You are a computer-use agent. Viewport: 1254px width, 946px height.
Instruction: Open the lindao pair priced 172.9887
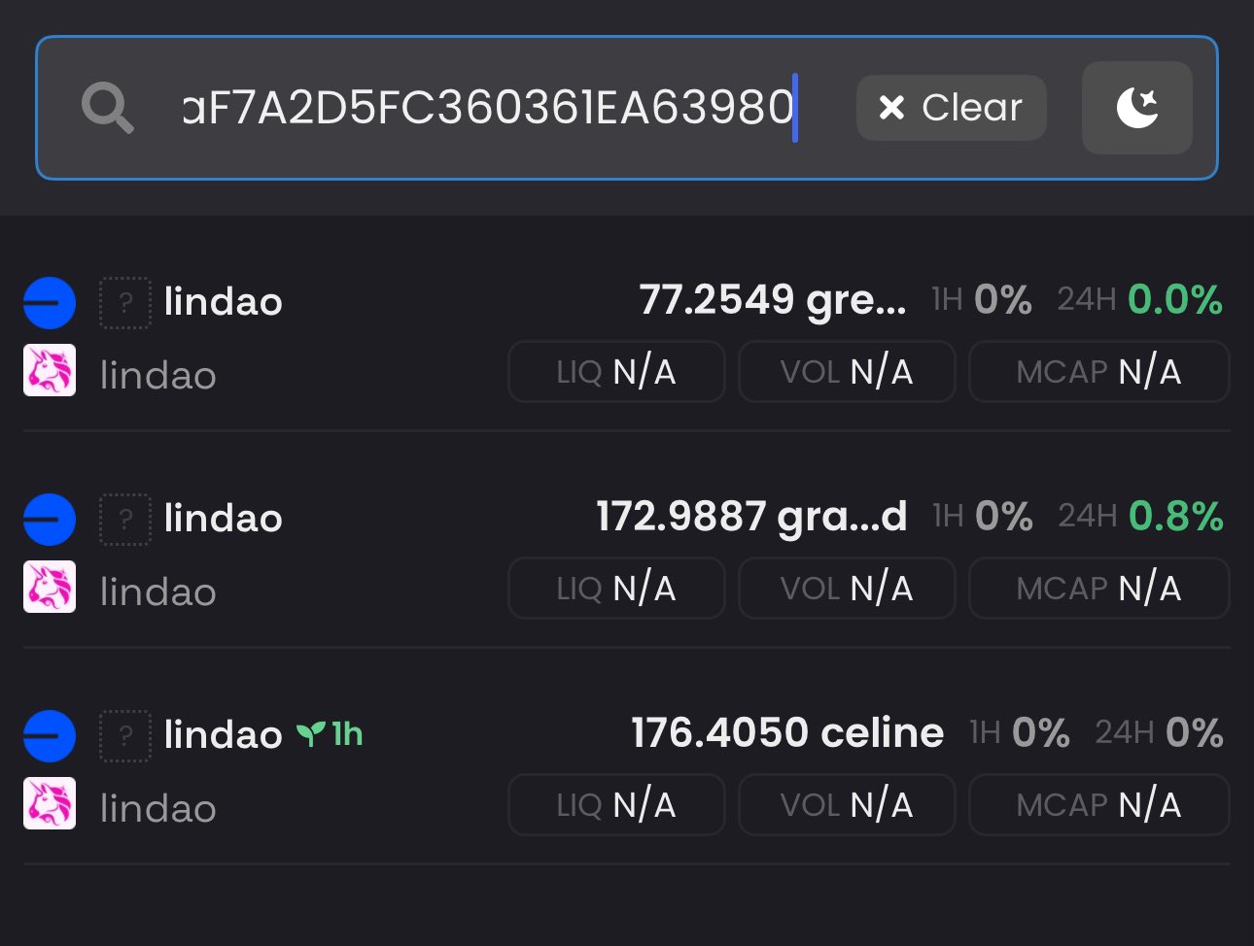tap(750, 518)
